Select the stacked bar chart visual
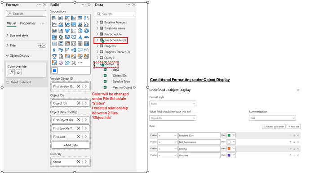The width and height of the screenshot is (310, 173). pos(54,18)
